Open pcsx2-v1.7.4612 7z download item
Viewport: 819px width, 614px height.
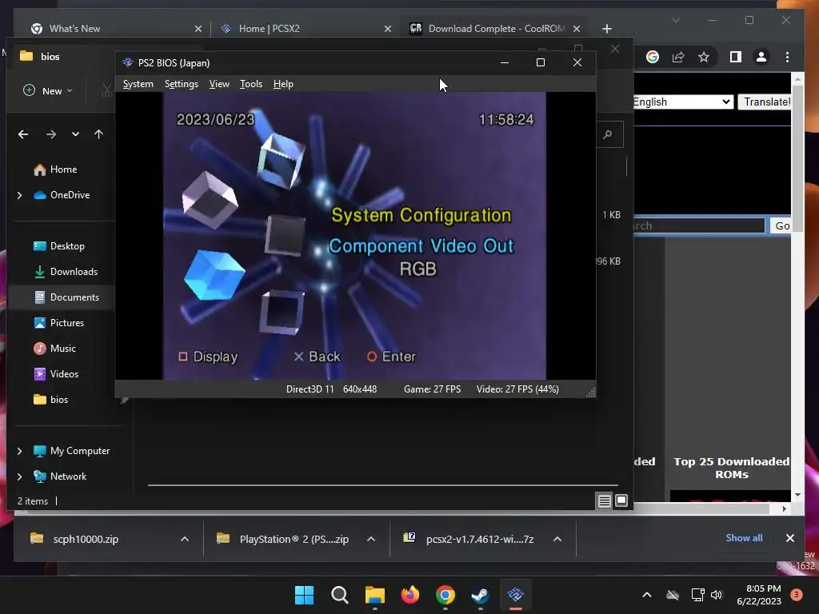click(x=480, y=539)
